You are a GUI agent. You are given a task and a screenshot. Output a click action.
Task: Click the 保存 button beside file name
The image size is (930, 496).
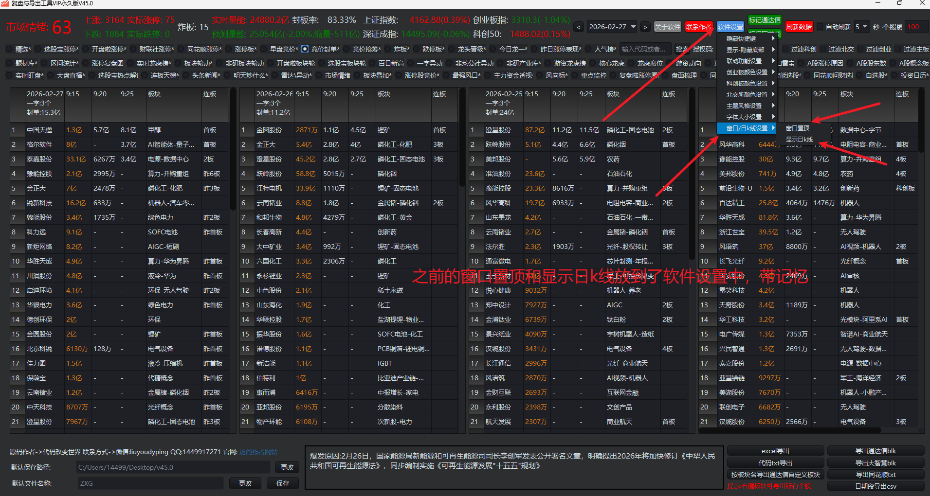point(283,483)
